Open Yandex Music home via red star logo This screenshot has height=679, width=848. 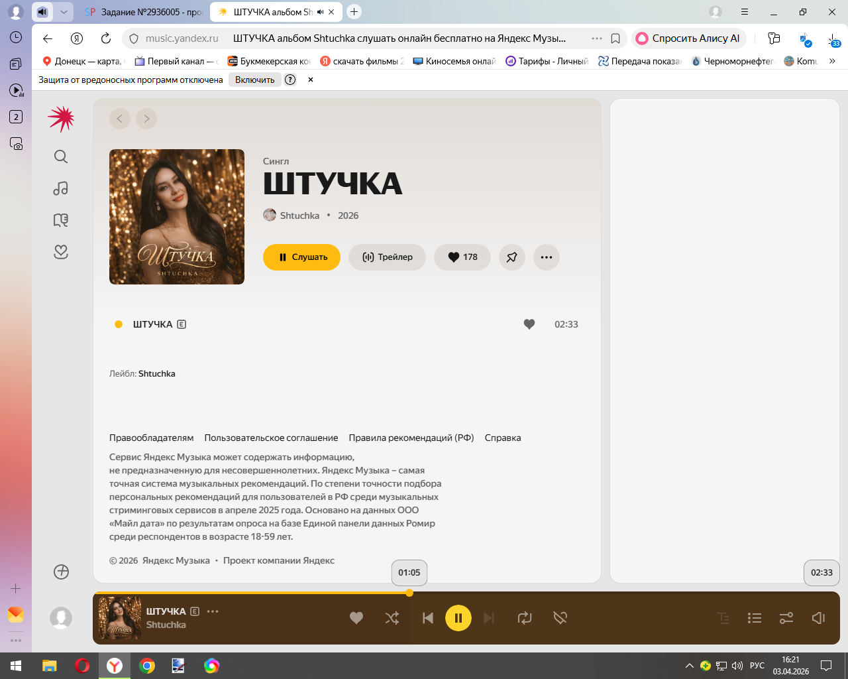pyautogui.click(x=61, y=119)
